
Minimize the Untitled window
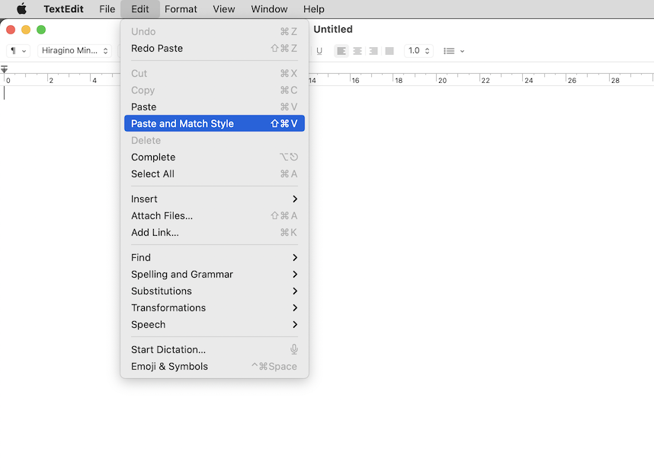coord(26,30)
